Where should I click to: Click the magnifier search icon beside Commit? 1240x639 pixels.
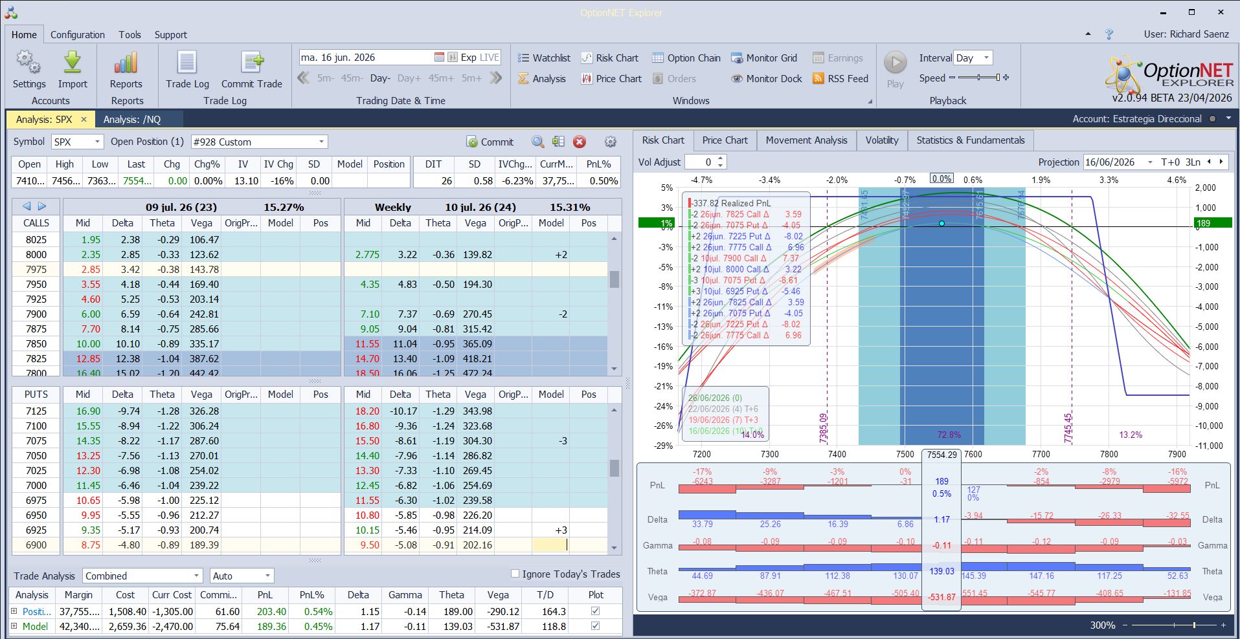[538, 142]
